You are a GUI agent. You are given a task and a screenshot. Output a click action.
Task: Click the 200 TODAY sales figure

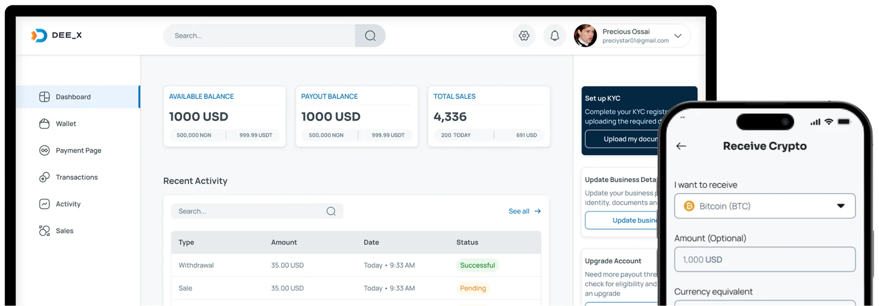click(456, 135)
